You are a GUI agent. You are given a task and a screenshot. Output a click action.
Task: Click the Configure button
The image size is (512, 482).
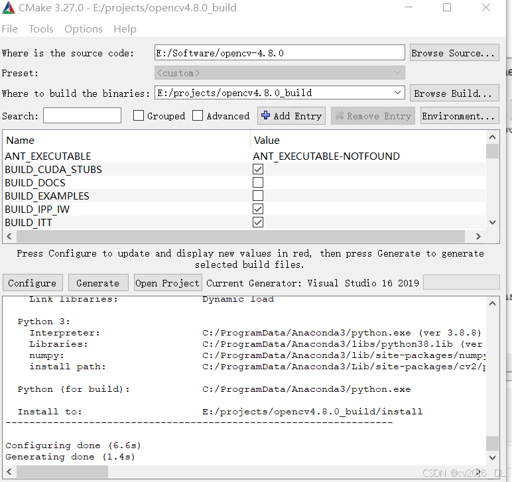click(x=32, y=282)
